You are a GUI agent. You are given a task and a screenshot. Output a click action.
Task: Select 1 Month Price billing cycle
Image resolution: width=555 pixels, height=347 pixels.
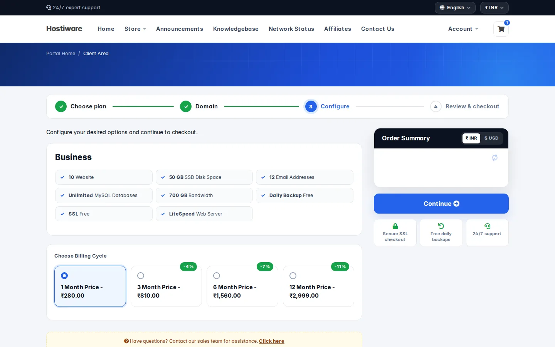pyautogui.click(x=90, y=286)
